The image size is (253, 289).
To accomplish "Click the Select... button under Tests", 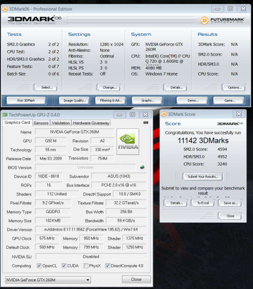I will (x=46, y=87).
